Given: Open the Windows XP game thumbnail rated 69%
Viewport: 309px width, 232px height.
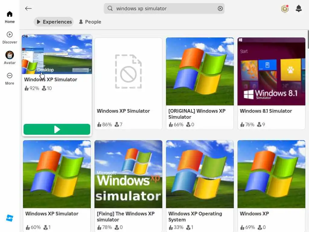Looking at the screenshot, I should click(x=271, y=174).
